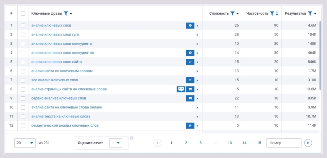Screen dimensions: 327x158
Task: Click the question mark icon in row 1
Action: coord(190,25)
